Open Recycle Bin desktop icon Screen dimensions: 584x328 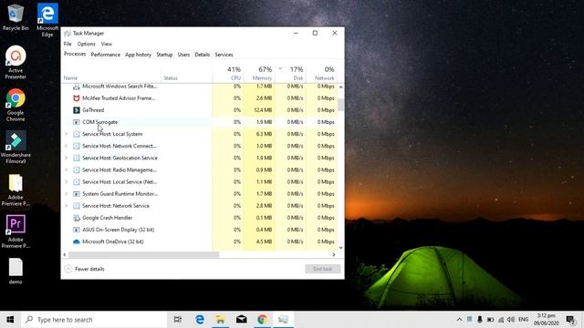16,16
